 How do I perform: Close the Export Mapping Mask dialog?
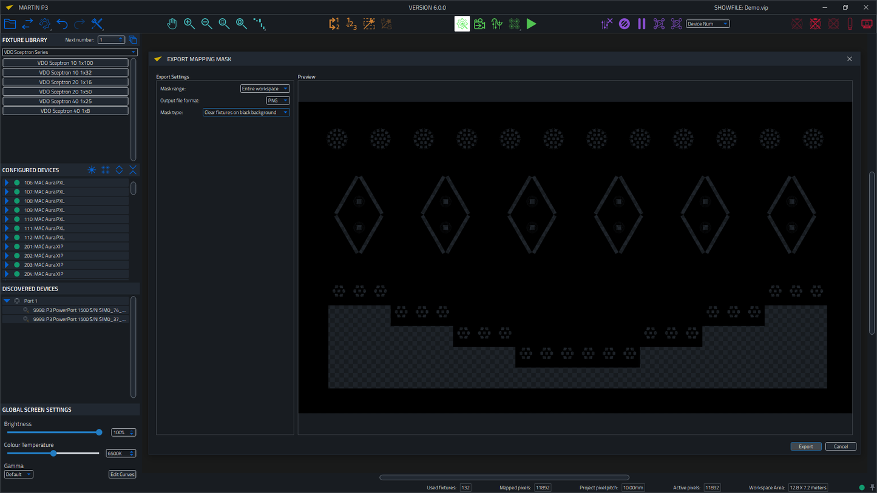[850, 59]
